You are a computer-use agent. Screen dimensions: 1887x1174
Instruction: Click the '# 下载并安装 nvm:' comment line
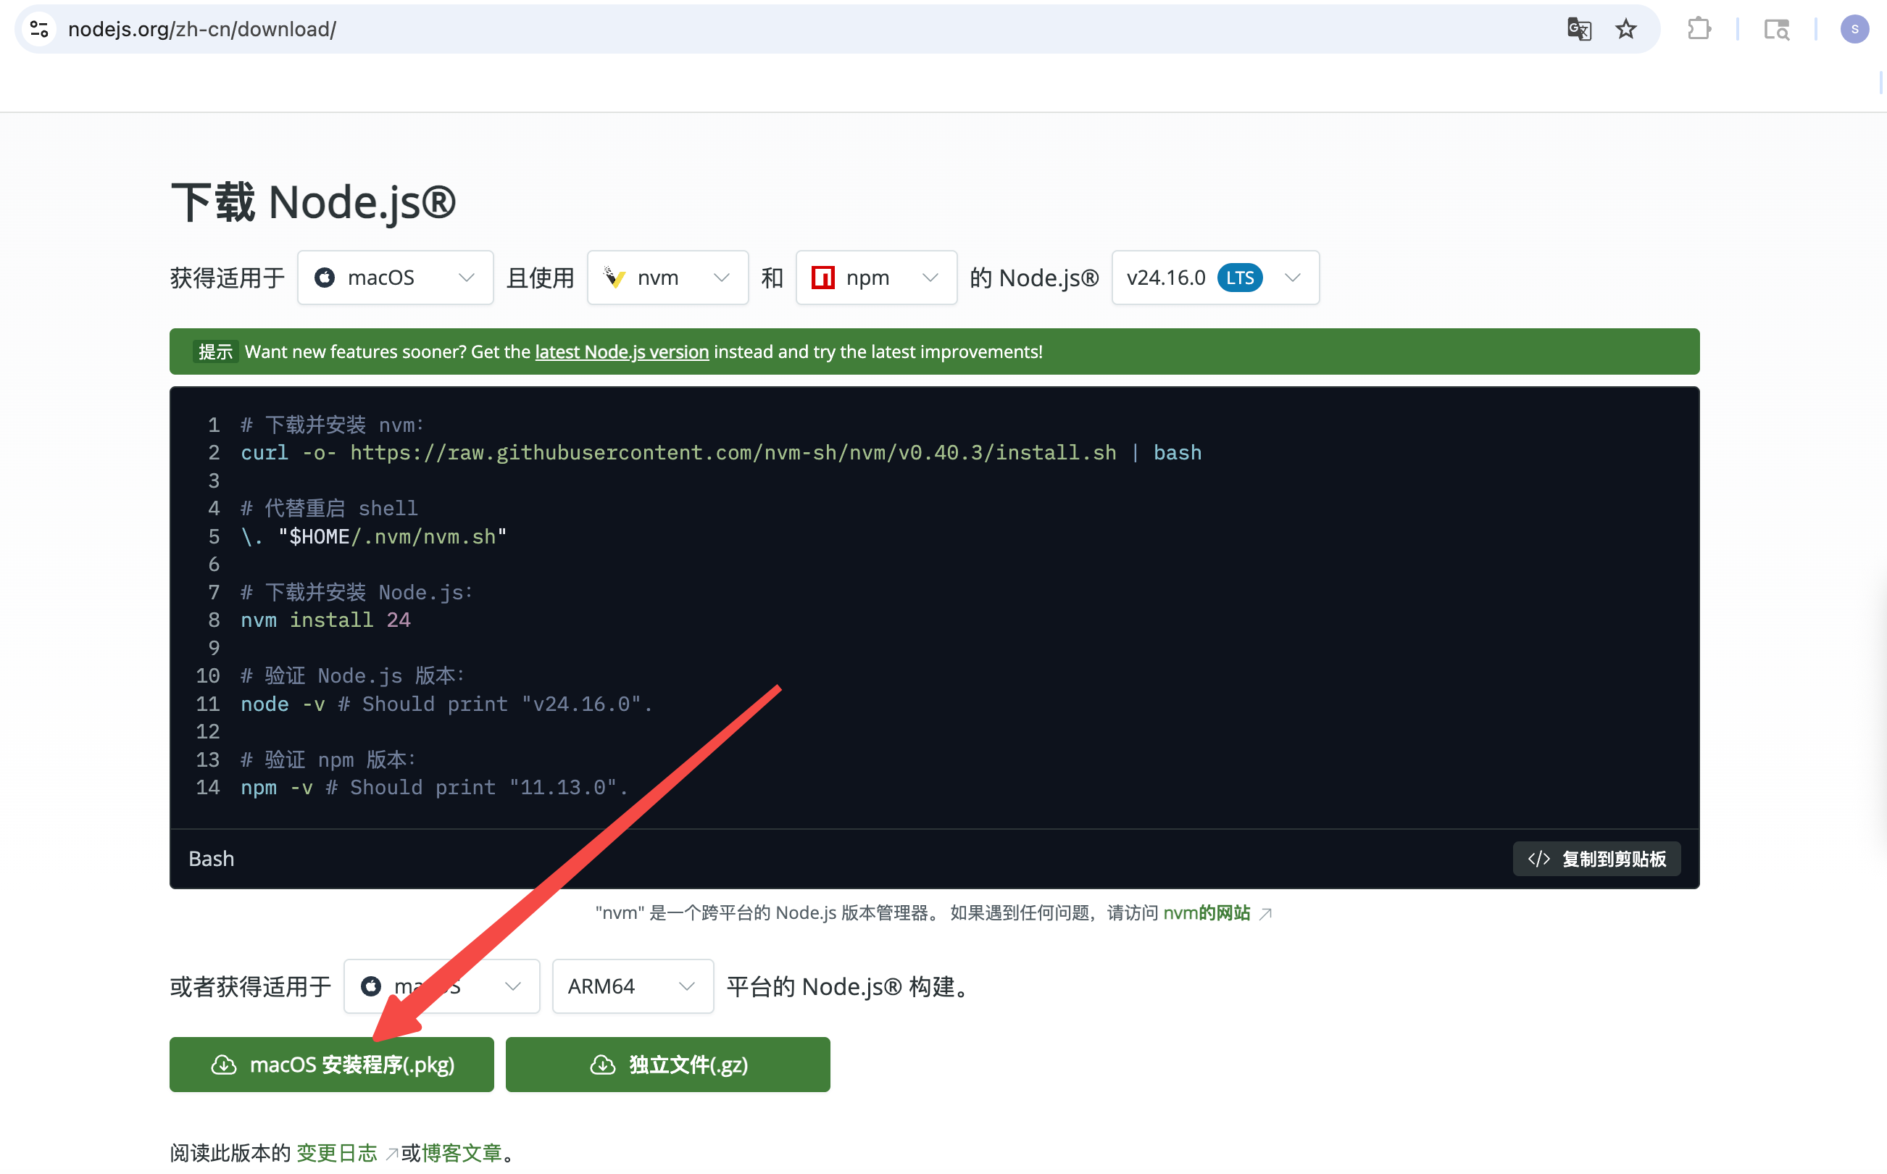coord(332,425)
